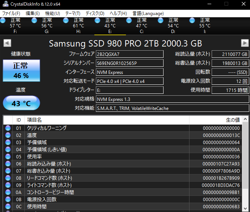
Task: Click the blue status orb for drive G:
Action: [x=34, y=20]
